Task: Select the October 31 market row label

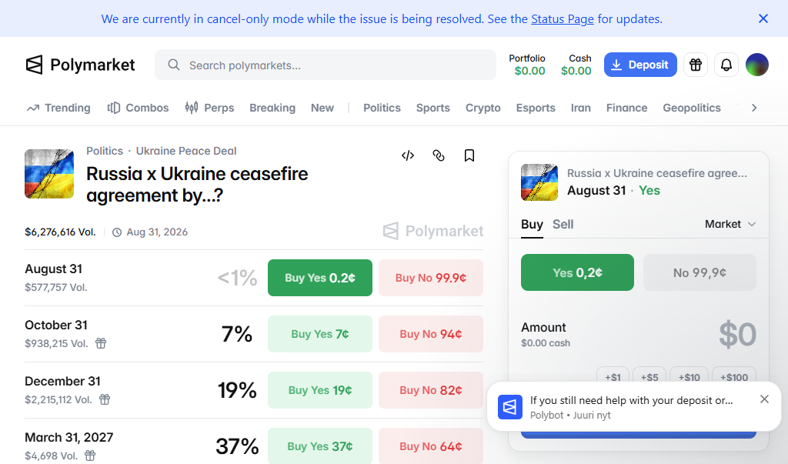Action: pos(55,325)
